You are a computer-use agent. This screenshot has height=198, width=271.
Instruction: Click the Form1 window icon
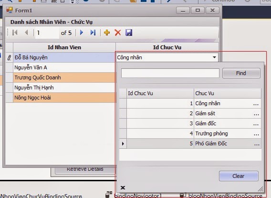tap(10, 11)
